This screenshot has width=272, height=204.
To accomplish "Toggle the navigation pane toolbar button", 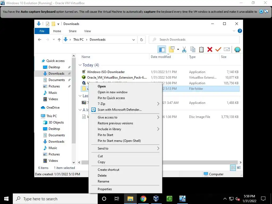I will click(x=162, y=49).
